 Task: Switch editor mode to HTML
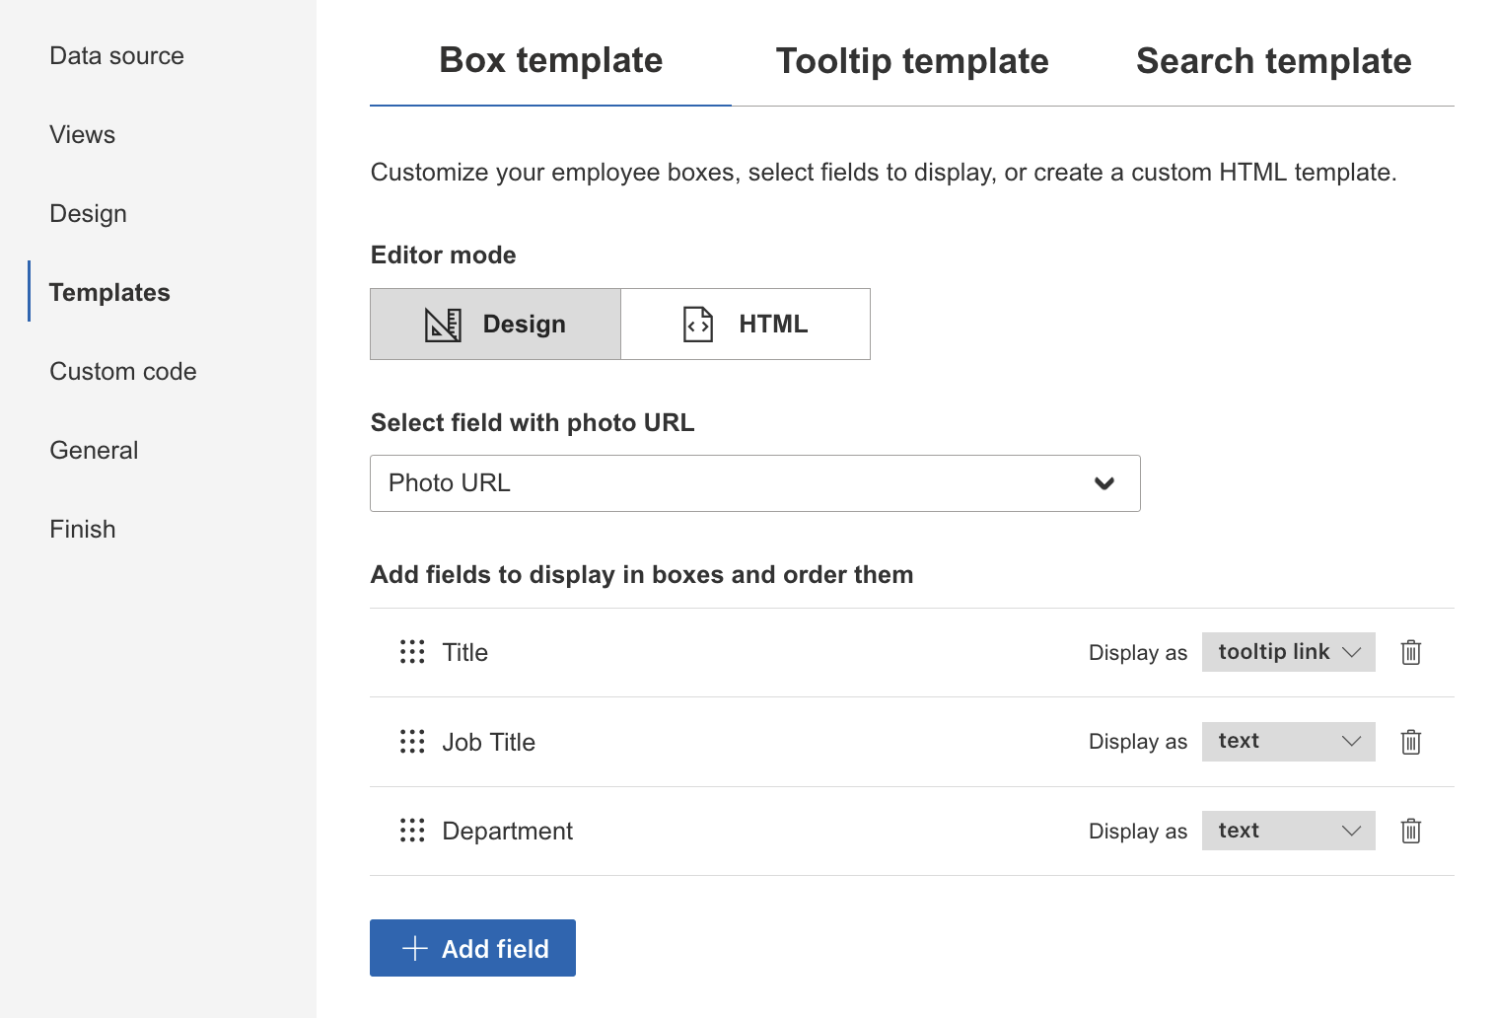746,325
